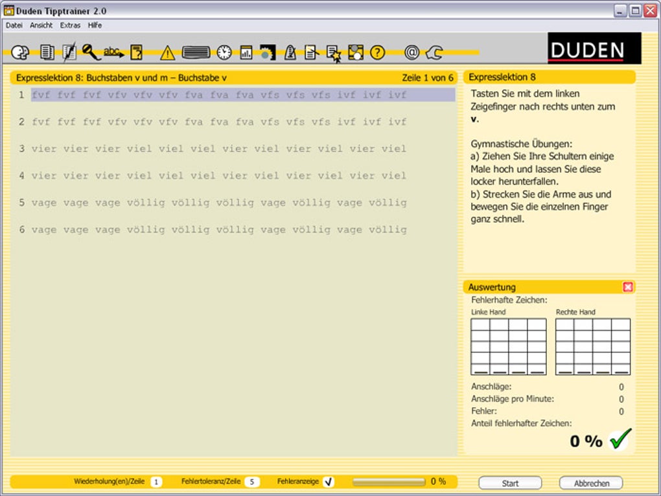Click exercise line 5 starting vage
Screen dimensions: 661x496
point(219,203)
